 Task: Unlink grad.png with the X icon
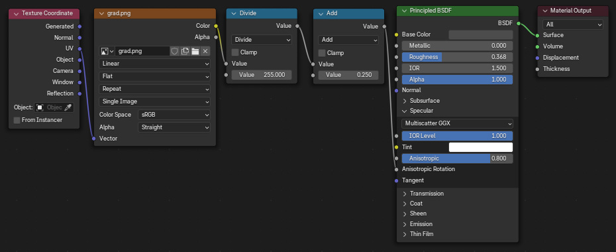coord(205,51)
